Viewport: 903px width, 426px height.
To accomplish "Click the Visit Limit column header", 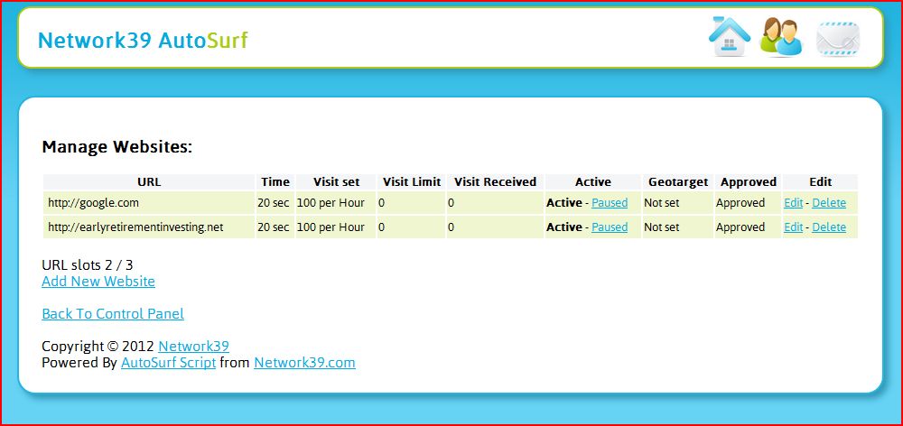I will [412, 182].
